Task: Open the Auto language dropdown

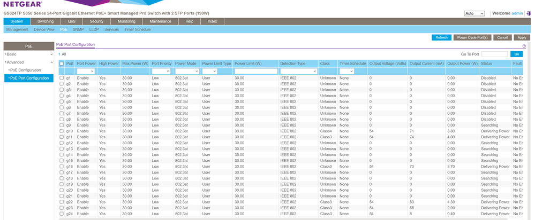Action: (474, 13)
